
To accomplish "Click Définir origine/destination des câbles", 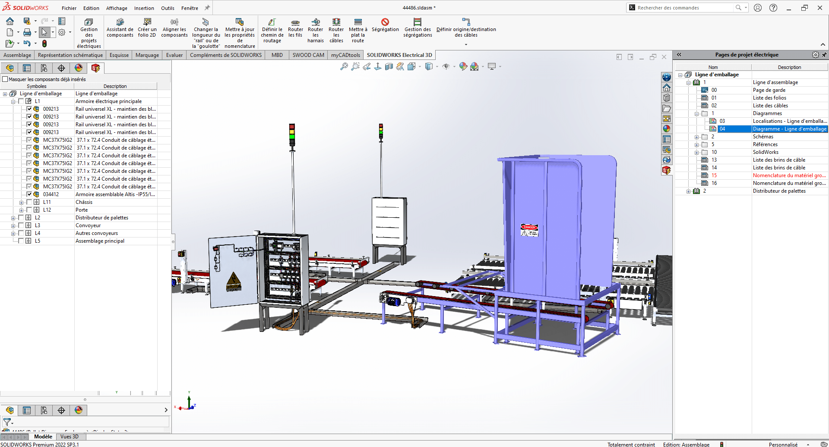I will (x=466, y=28).
